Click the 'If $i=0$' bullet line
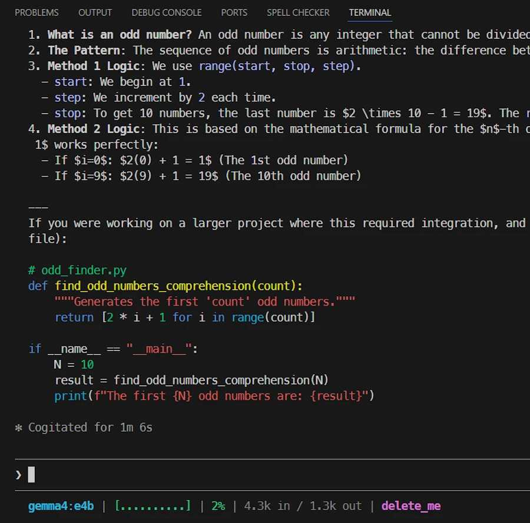 click(x=195, y=160)
